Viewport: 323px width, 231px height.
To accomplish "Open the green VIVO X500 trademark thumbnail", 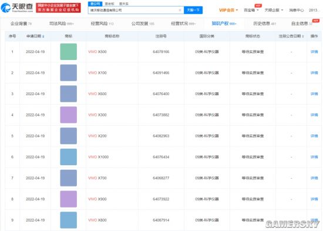I will tap(68, 52).
